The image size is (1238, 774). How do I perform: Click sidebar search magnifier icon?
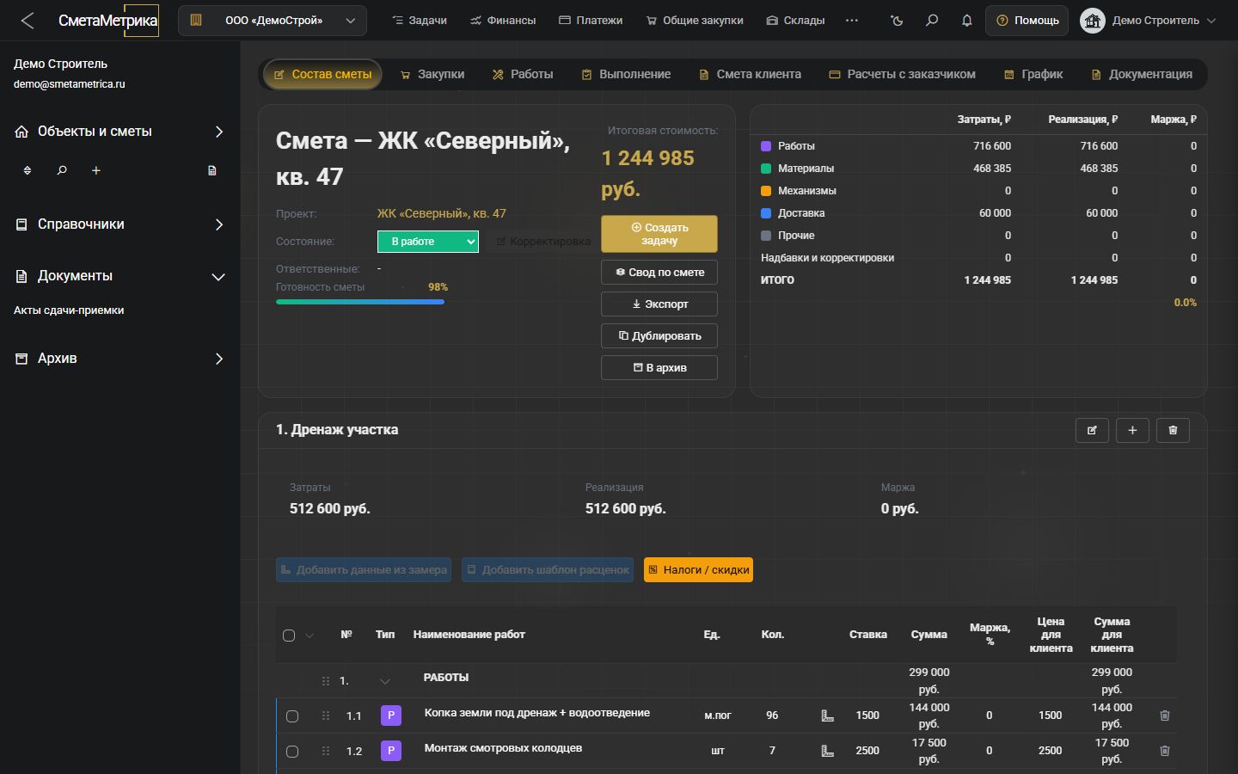point(62,170)
